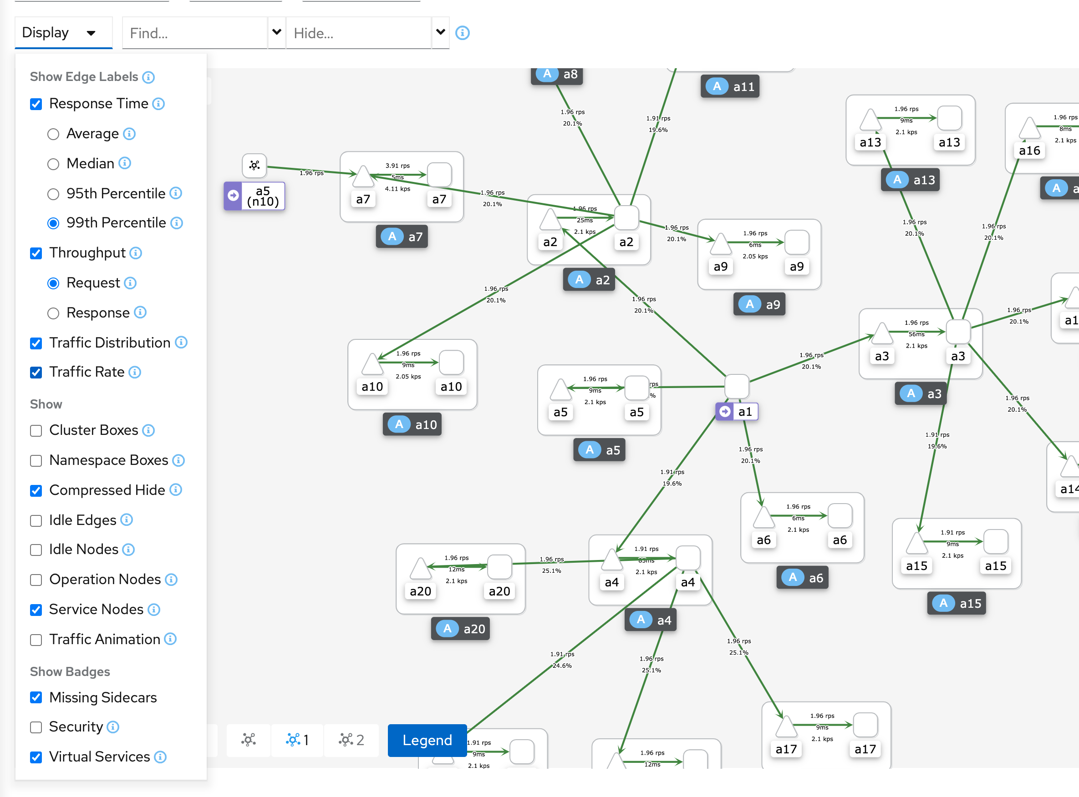1079x797 pixels.
Task: Click the a1 node with arrow icon
Action: [x=737, y=412]
